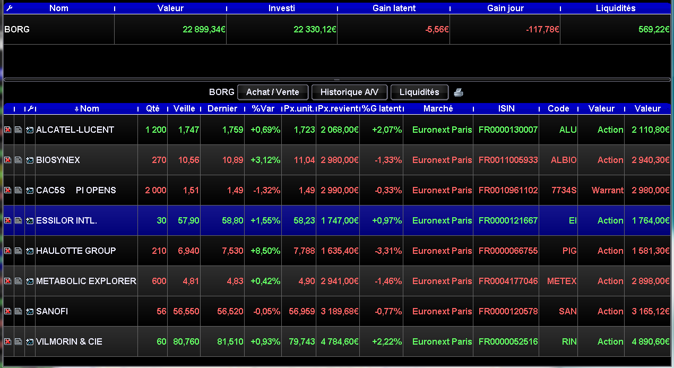Image resolution: width=674 pixels, height=368 pixels.
Task: Open the chart icon for ALCATEL-LUCENT
Action: pos(30,130)
